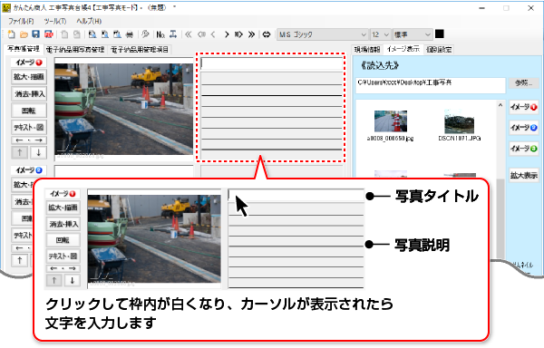Click the テキスト・図 button for image 1
Screen dimensions: 544x348
[29, 127]
